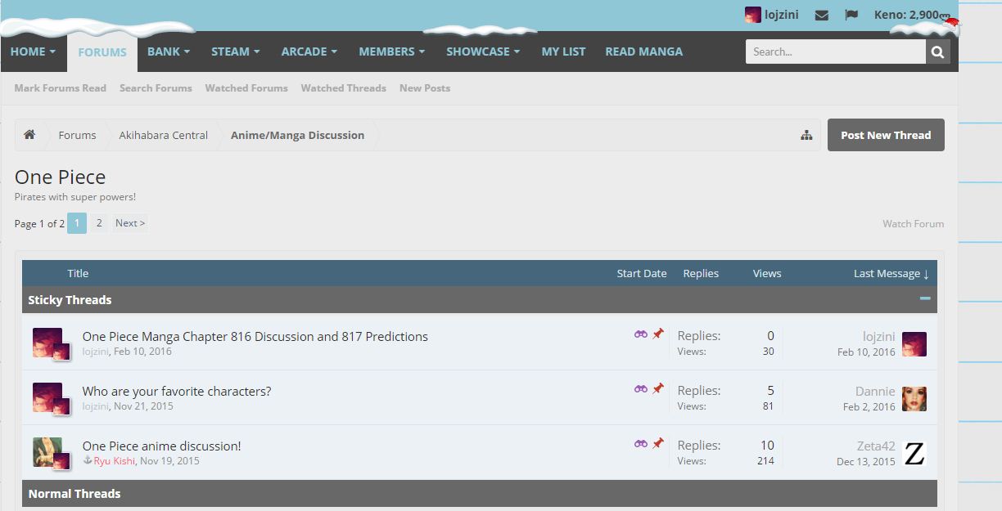Viewport: 1002px width, 511px height.
Task: Click Dannie's avatar picture
Action: tap(914, 399)
